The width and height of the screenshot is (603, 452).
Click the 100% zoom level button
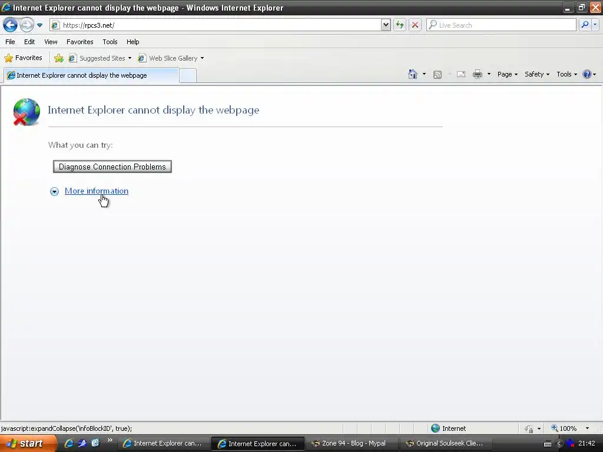(564, 428)
